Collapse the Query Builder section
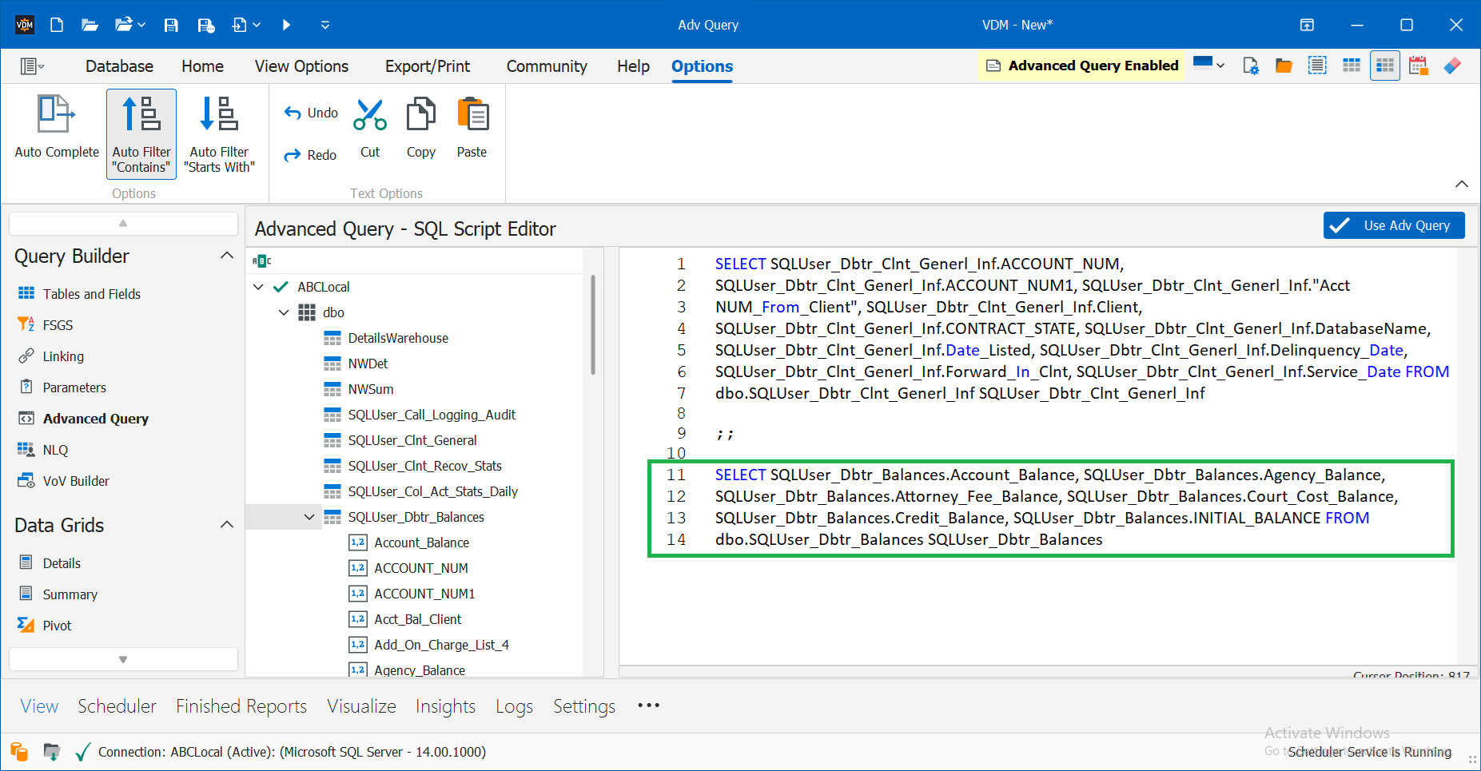 227,255
